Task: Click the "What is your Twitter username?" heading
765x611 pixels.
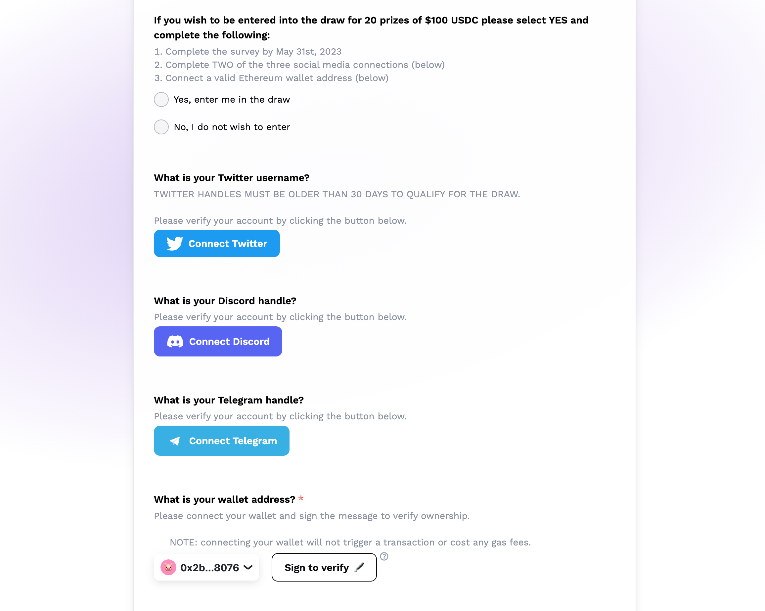Action: [232, 177]
